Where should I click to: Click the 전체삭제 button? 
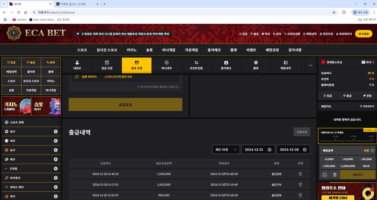[302, 132]
